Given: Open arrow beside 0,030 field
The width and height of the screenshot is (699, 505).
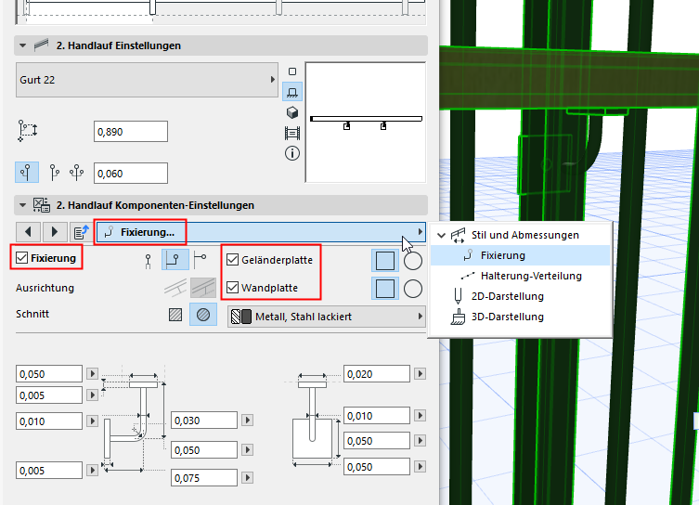Looking at the screenshot, I should click(x=248, y=420).
